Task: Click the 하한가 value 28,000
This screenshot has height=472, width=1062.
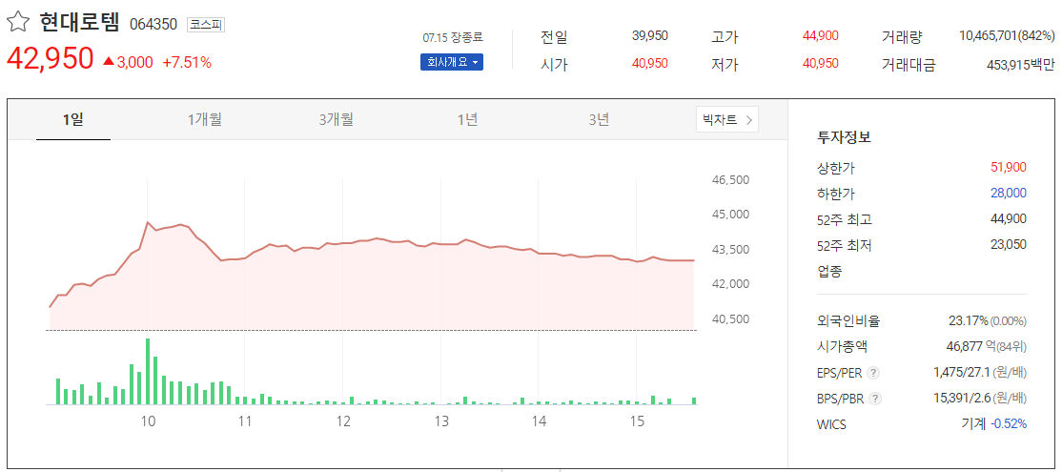Action: coord(1009,193)
